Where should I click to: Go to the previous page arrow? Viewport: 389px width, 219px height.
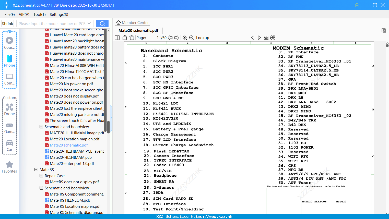pyautogui.click(x=170, y=38)
